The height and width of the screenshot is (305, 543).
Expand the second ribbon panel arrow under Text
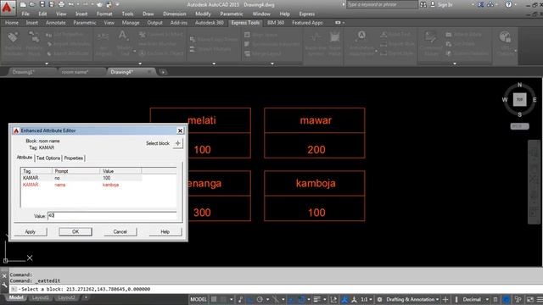[140, 64]
